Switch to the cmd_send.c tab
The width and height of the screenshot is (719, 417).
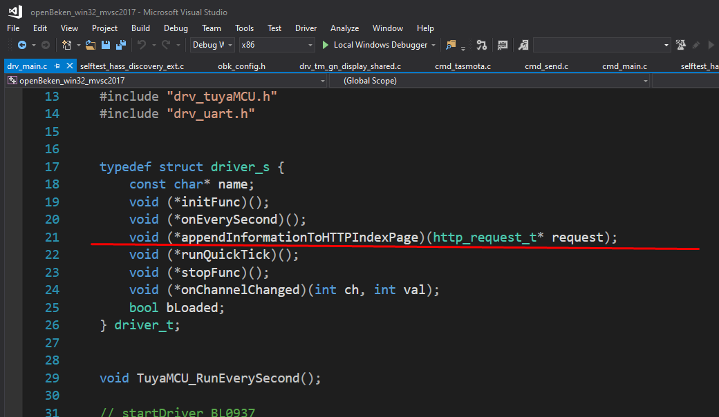(x=546, y=66)
